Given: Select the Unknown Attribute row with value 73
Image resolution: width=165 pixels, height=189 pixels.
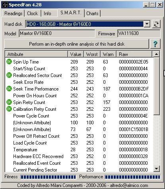Looking at the screenshot, I should (79, 129).
